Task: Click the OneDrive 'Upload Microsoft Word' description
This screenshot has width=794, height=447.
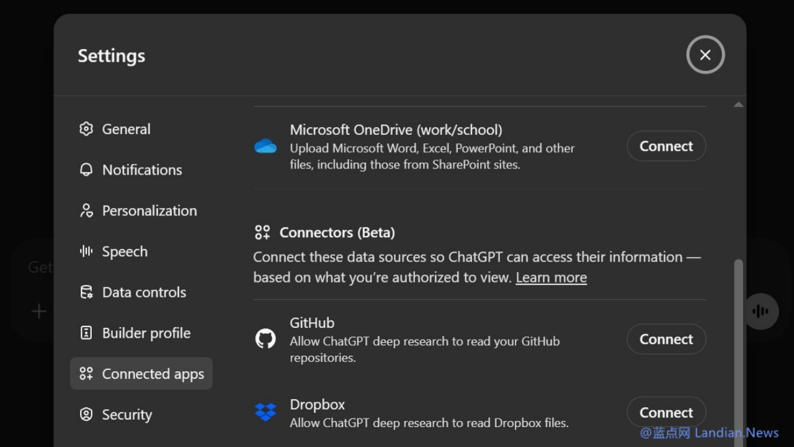Action: 432,156
